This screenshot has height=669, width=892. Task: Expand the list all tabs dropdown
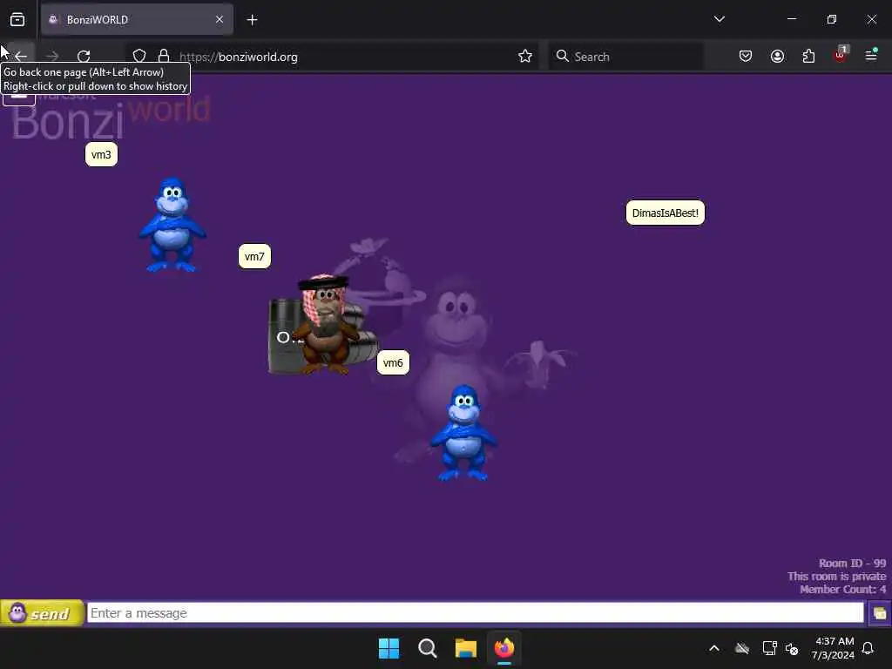click(719, 19)
